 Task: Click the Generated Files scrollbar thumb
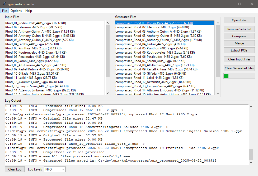[218, 51]
